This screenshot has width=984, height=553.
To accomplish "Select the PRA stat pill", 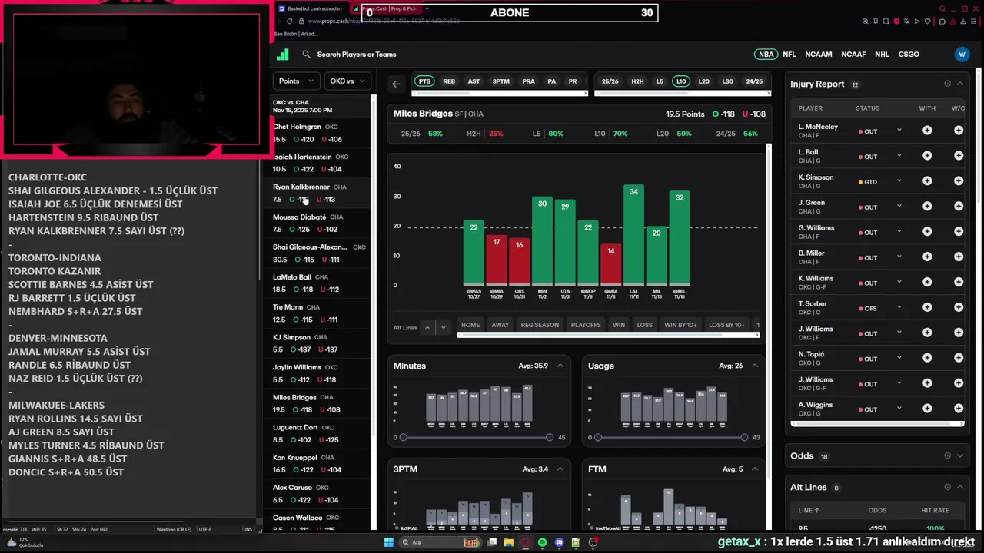I will pyautogui.click(x=528, y=81).
